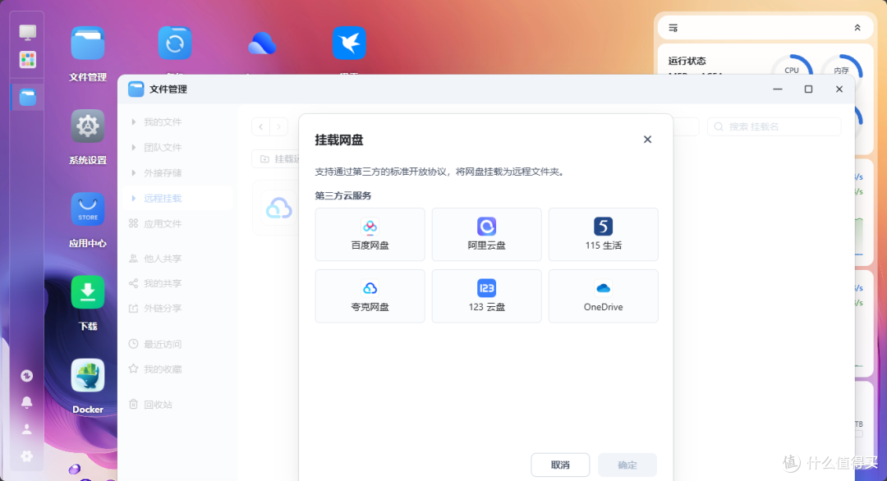Click the 挂载 button in file manager toolbar
887x481 pixels.
coord(277,158)
